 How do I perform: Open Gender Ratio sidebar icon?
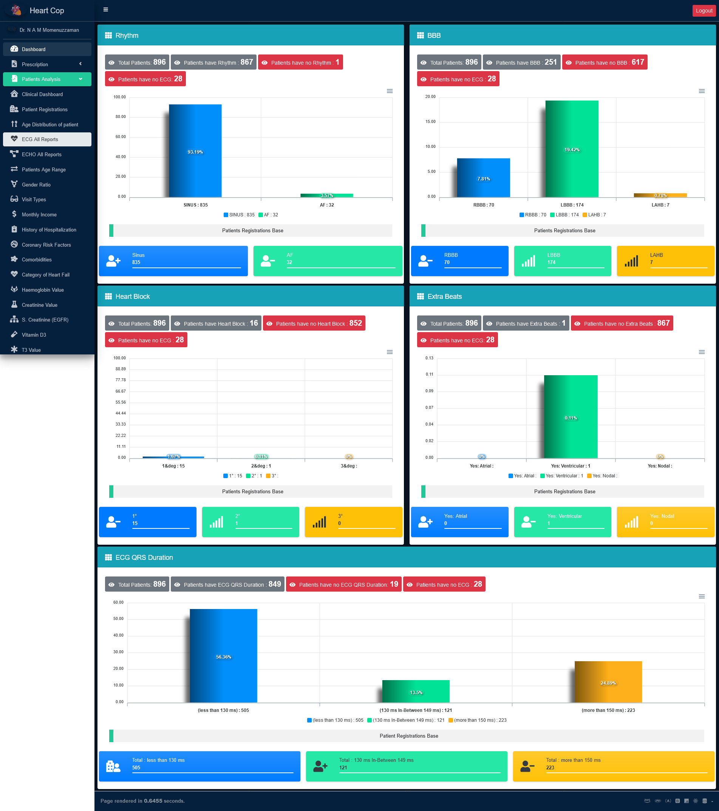point(14,184)
